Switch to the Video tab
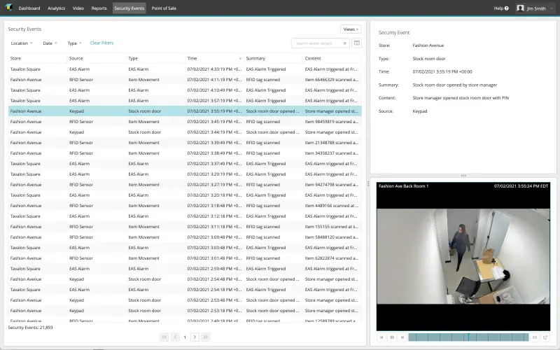The width and height of the screenshot is (560, 350). (78, 8)
